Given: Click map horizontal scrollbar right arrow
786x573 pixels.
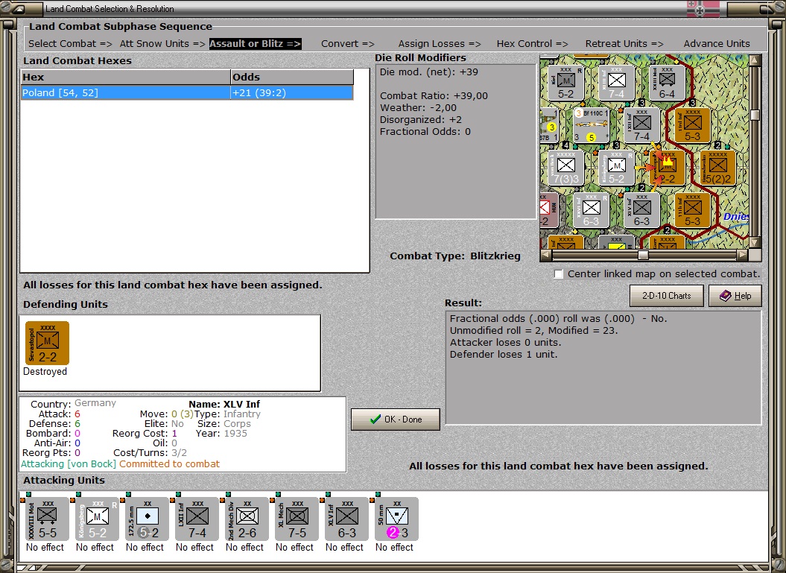Looking at the screenshot, I should (x=742, y=255).
